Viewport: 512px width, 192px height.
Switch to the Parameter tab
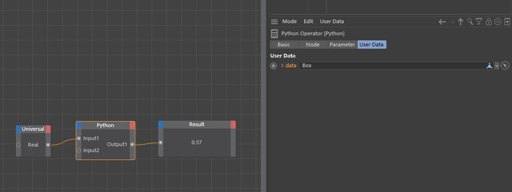[x=342, y=45]
